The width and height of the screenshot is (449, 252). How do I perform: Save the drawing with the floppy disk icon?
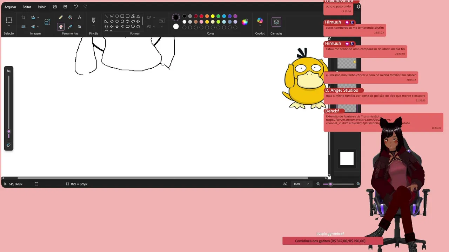click(x=55, y=7)
